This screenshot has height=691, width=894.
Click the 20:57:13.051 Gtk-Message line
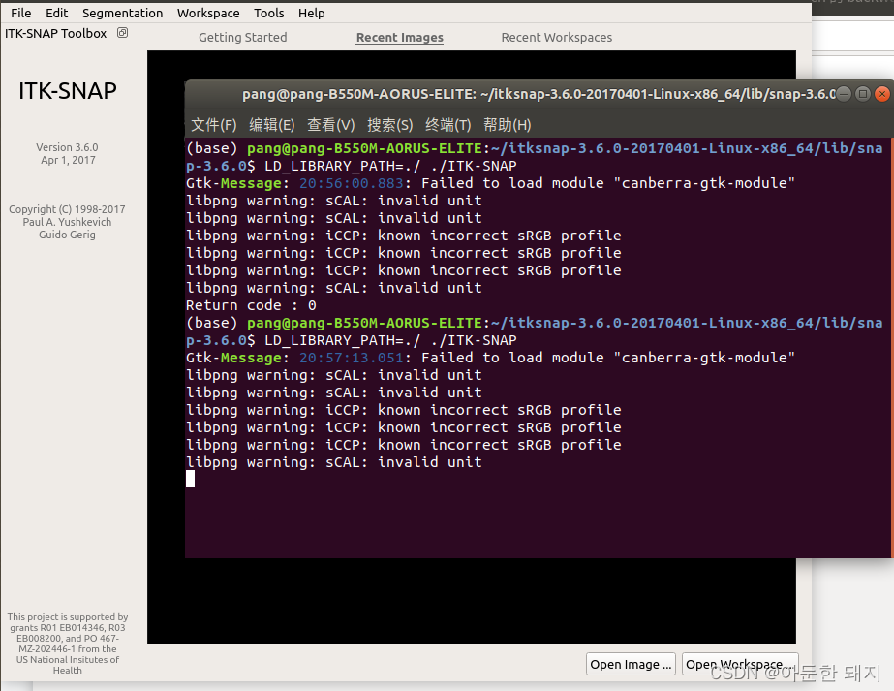tap(490, 358)
